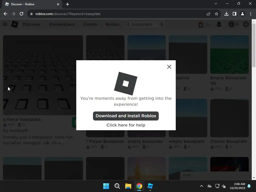Open the Windows Start menu
This screenshot has height=192, width=256.
pos(106,186)
